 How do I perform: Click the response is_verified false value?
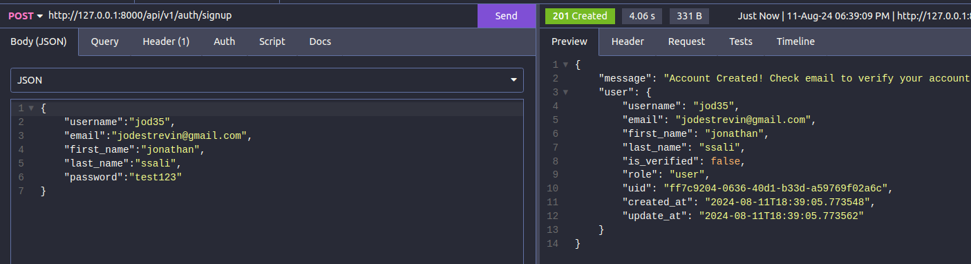point(725,161)
